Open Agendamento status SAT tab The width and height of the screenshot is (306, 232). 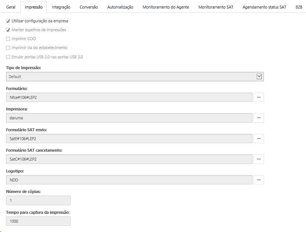click(264, 7)
